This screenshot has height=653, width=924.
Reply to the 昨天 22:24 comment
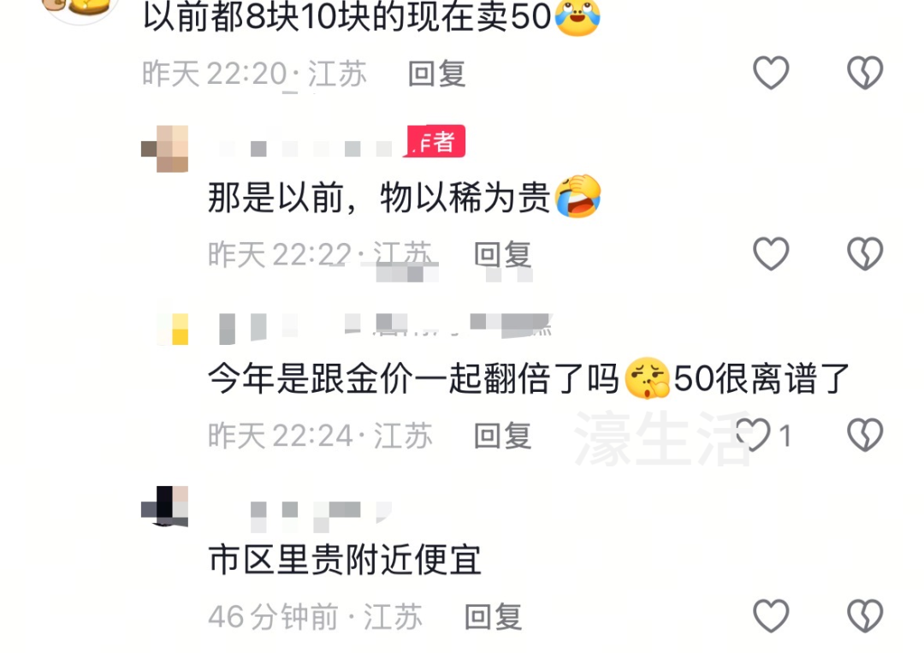coord(503,436)
